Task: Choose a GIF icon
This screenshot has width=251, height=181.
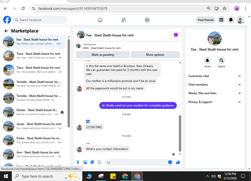Action: click(x=99, y=162)
